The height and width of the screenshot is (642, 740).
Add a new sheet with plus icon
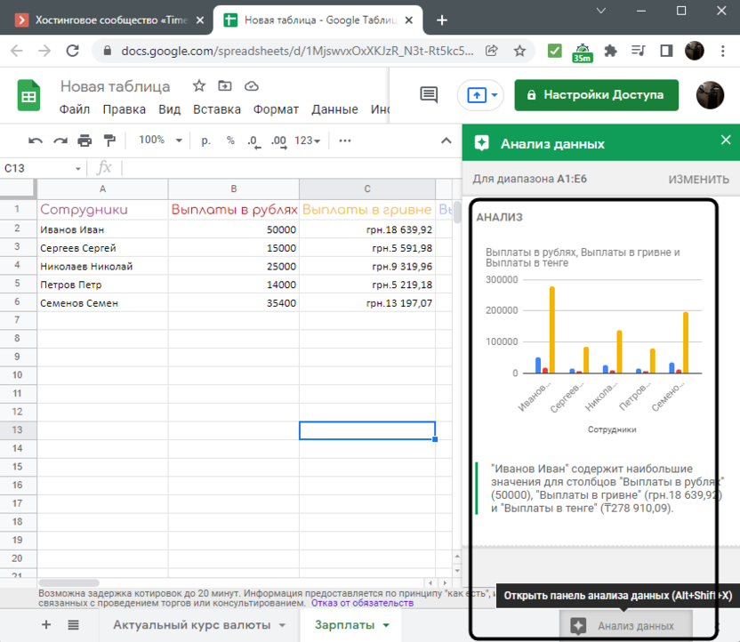pos(46,625)
